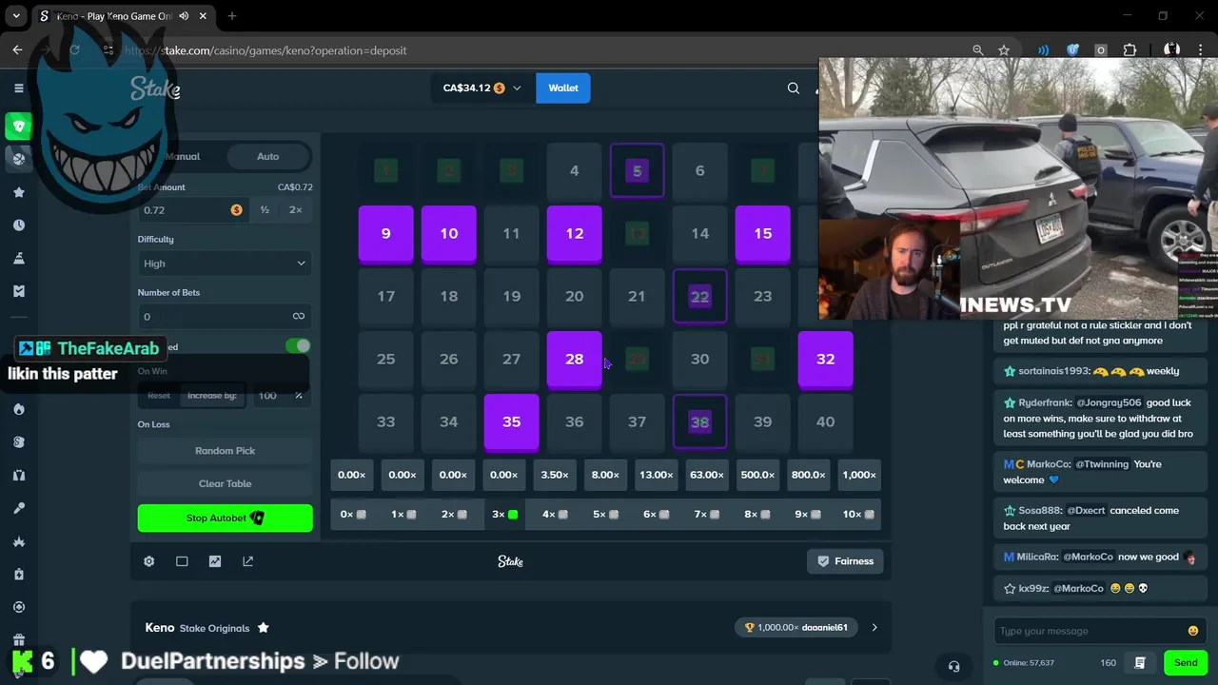Click the Number of Bets field
Viewport: 1218px width, 685px height.
point(225,317)
